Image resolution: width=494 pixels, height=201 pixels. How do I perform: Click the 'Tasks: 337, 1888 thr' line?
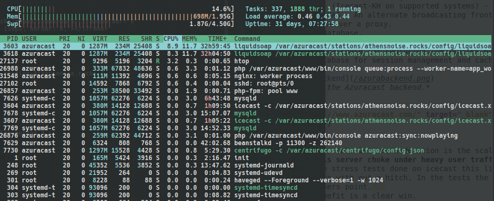click(x=303, y=9)
